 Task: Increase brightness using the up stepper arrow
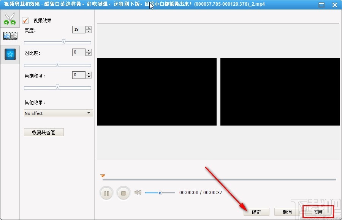(x=88, y=27)
